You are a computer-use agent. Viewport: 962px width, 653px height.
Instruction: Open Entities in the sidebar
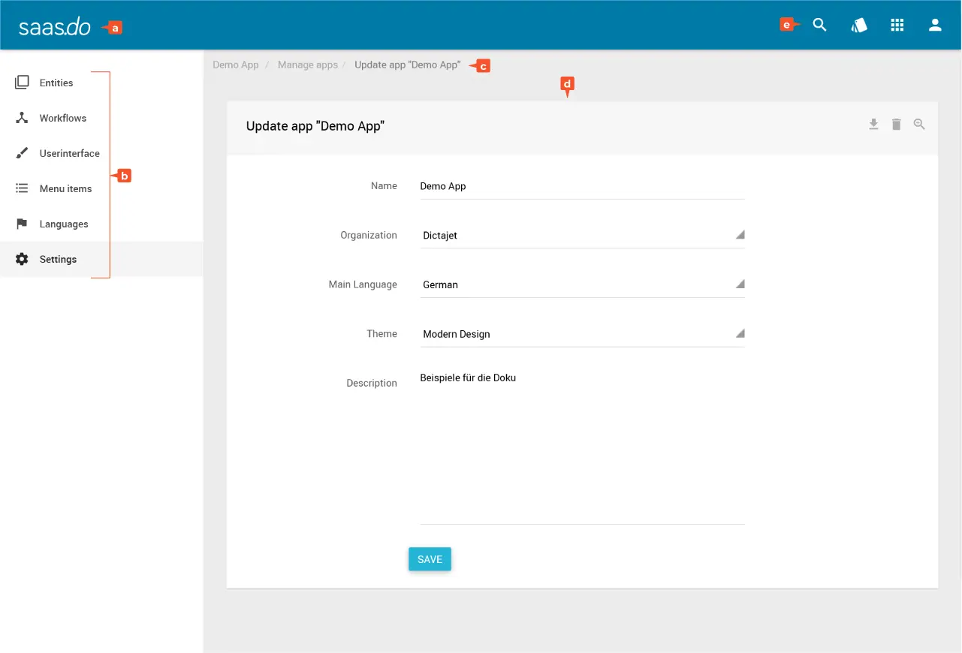[x=56, y=83]
